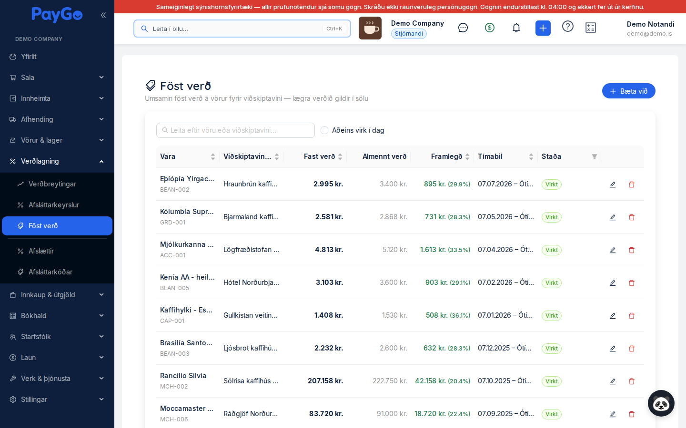
Task: Open the help question mark icon
Action: coord(568,27)
